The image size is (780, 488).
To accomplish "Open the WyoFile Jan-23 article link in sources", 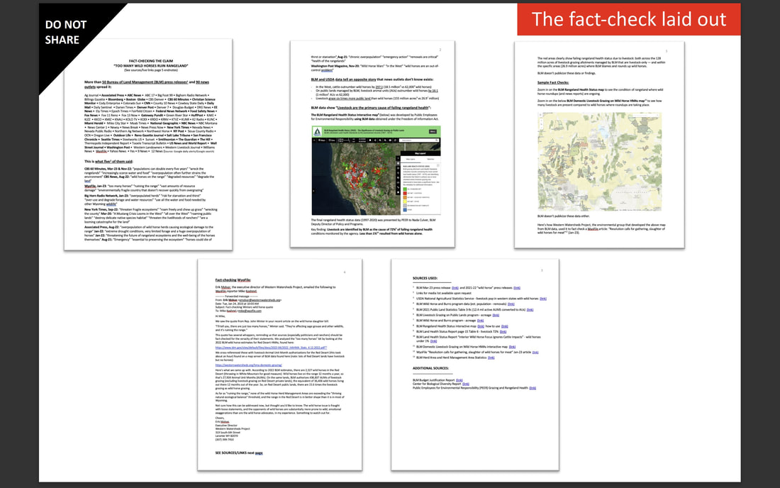I will point(535,353).
